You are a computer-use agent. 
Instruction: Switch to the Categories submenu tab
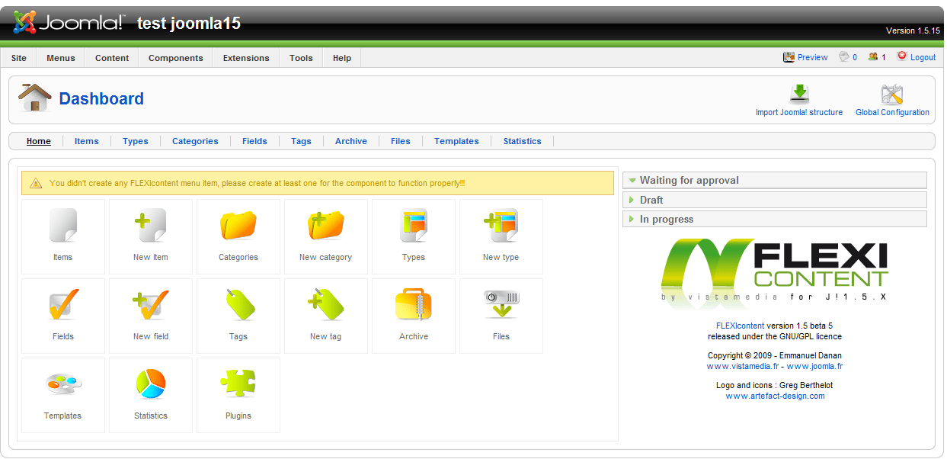[x=195, y=141]
